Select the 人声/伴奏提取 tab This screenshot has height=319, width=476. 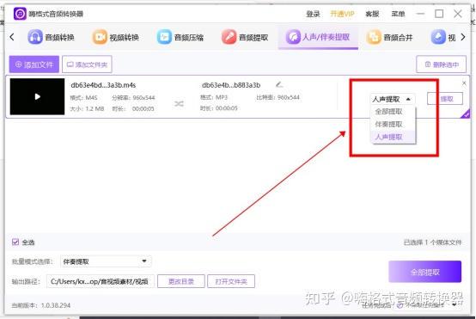[318, 37]
